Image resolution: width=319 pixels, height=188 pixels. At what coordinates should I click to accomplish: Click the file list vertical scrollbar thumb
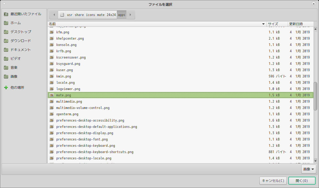[x=315, y=96]
